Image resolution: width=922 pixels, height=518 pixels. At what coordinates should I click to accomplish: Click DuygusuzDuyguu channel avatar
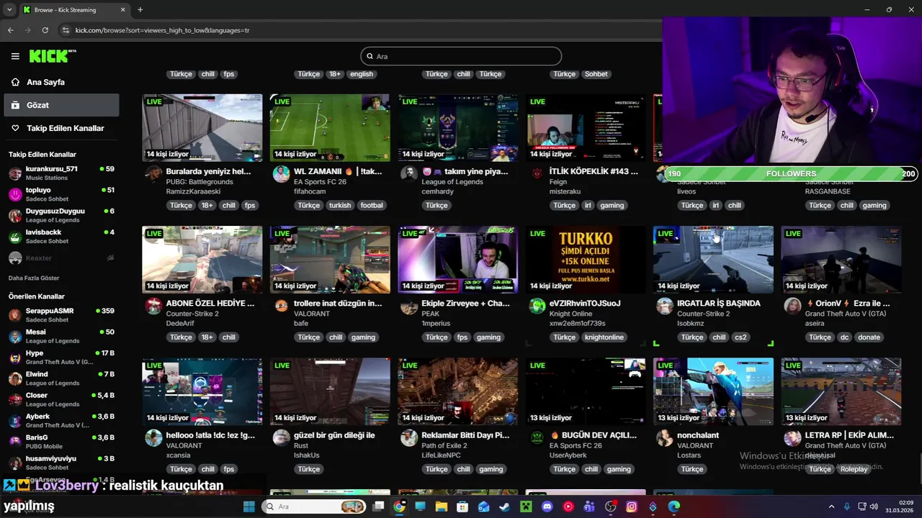pos(15,216)
